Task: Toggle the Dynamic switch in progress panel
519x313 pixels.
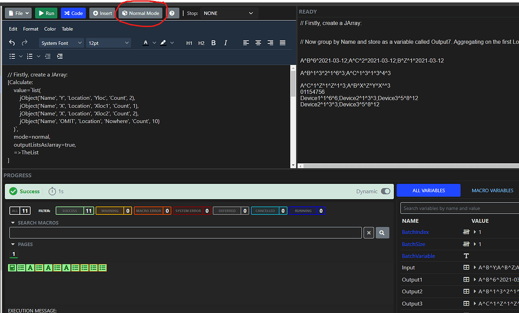Action: point(386,191)
